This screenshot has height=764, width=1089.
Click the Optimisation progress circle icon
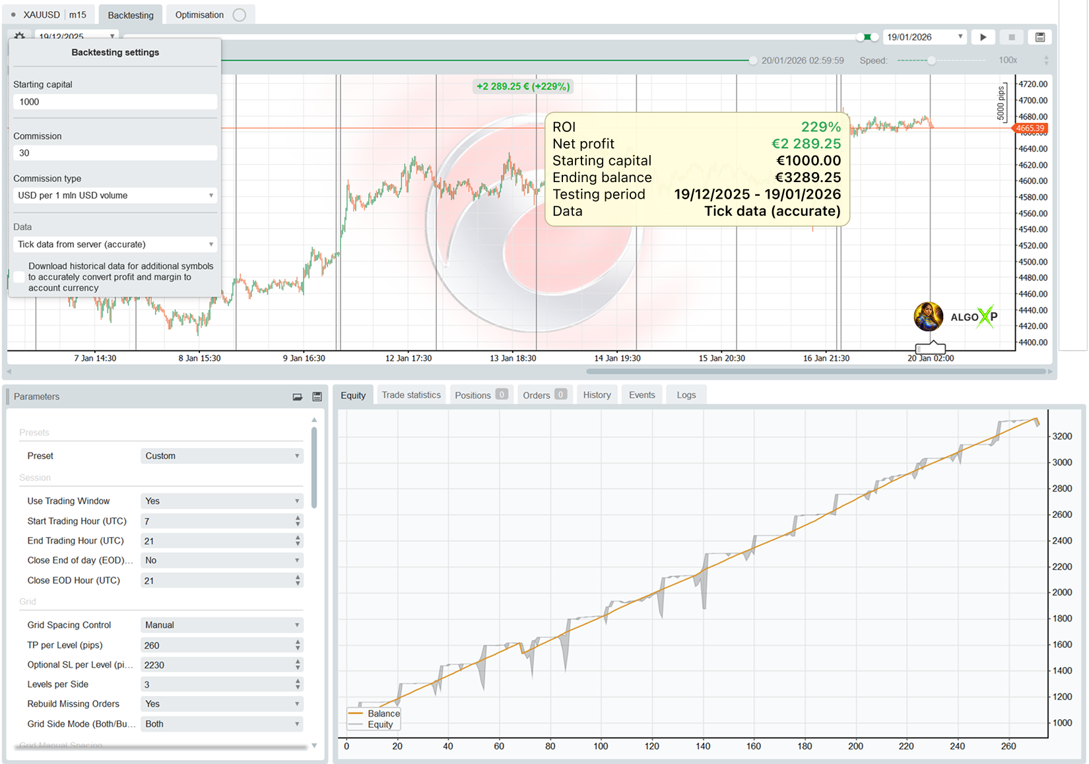pos(240,15)
